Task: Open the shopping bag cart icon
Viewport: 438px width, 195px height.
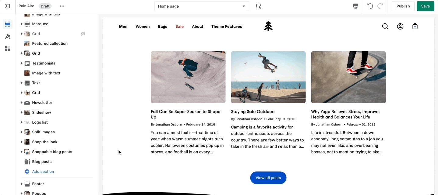Action: pos(415,26)
